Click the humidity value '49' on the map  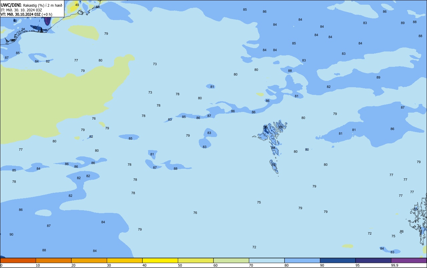[77, 5]
